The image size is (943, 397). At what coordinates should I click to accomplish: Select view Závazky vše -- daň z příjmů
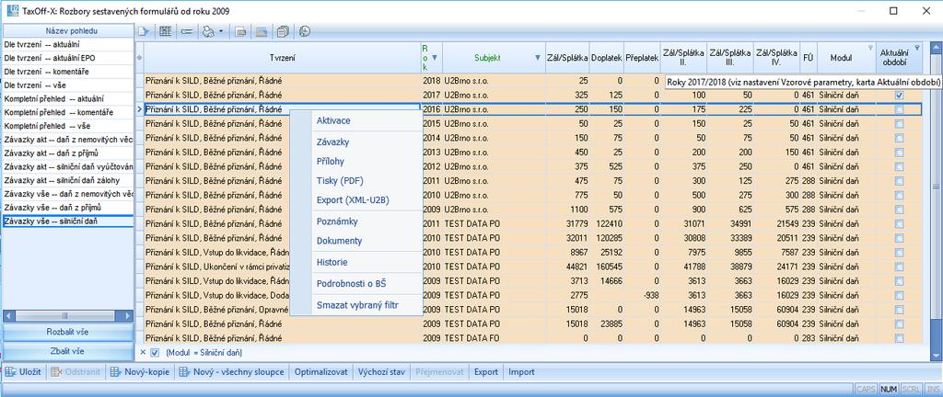coord(68,208)
